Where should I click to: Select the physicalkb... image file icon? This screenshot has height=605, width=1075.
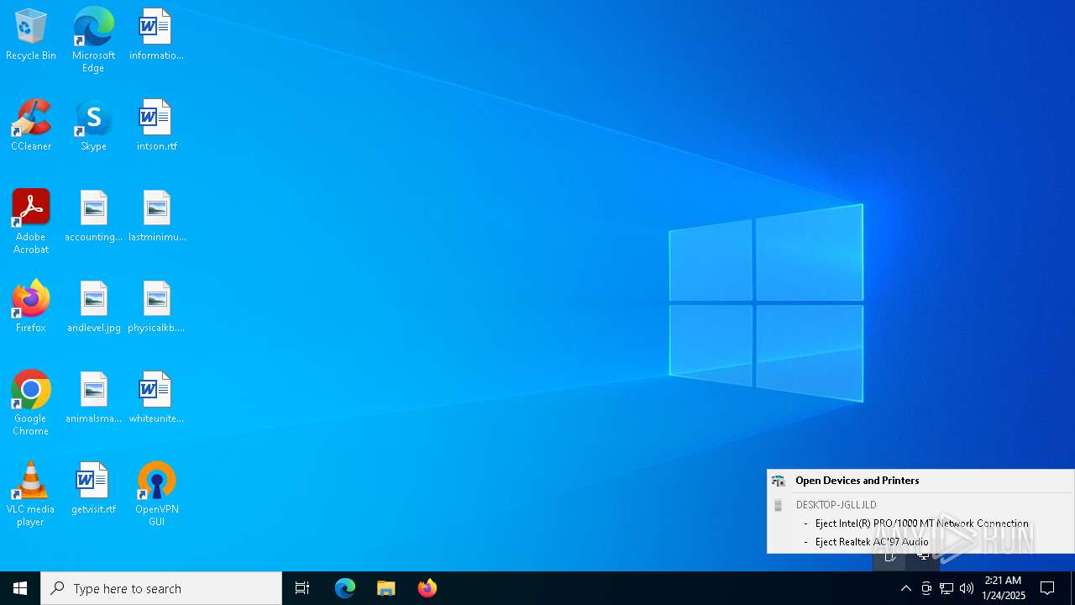(x=156, y=308)
